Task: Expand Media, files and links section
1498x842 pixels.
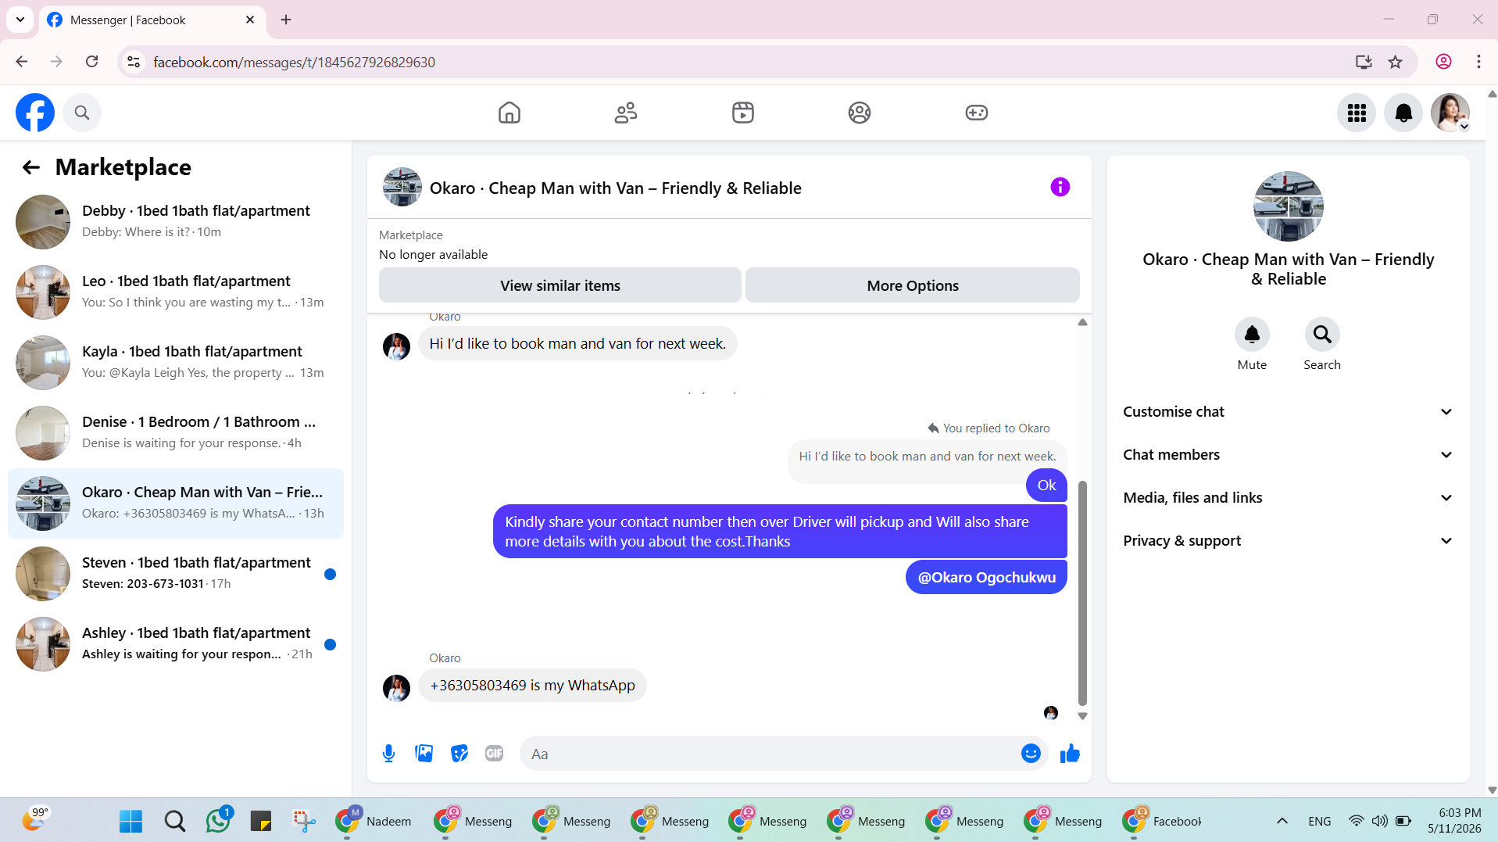Action: click(x=1288, y=498)
